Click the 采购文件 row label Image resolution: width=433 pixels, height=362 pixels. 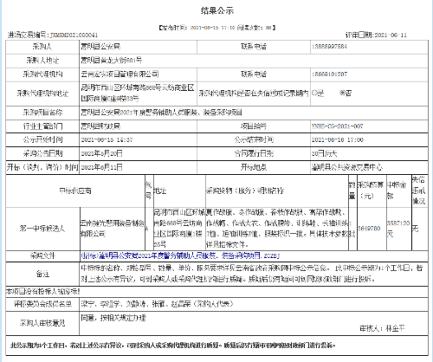click(42, 255)
